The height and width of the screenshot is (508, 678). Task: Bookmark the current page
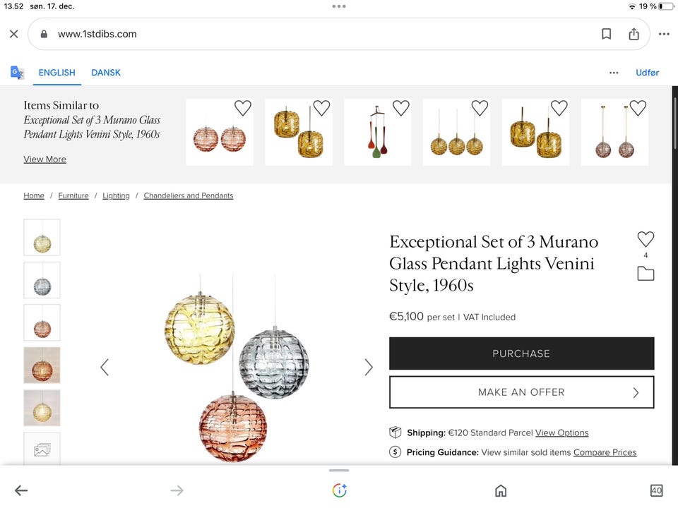(x=606, y=34)
